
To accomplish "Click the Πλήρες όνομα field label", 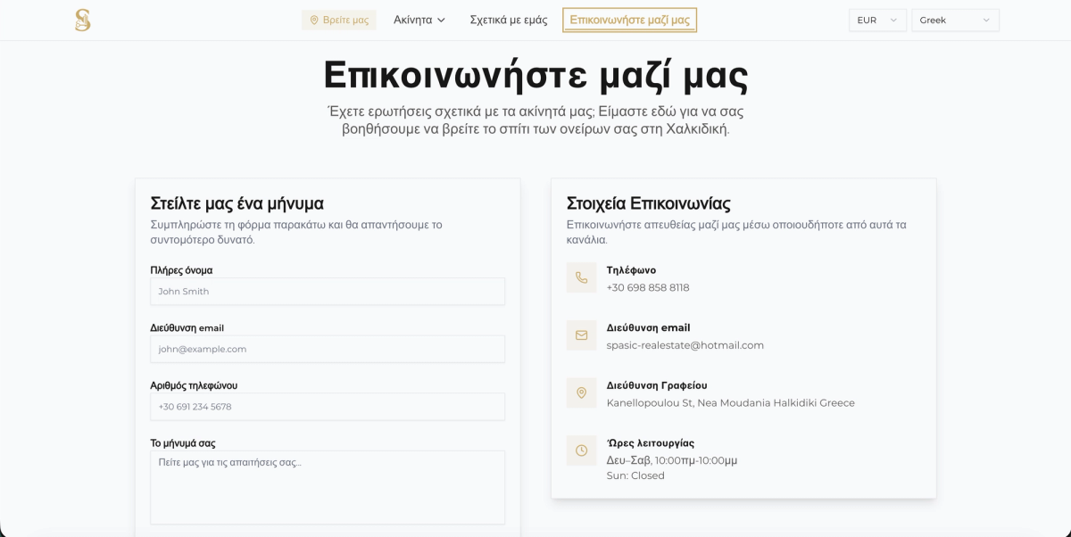I will (x=181, y=270).
